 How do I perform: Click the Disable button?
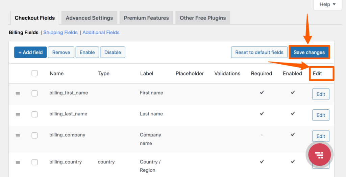[x=113, y=52]
